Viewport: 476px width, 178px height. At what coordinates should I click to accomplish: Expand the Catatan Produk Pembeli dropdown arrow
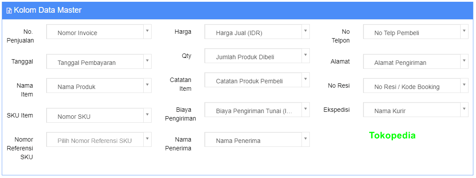(306, 79)
